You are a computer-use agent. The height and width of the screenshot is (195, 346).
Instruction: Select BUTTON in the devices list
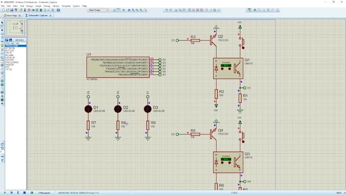(10, 50)
